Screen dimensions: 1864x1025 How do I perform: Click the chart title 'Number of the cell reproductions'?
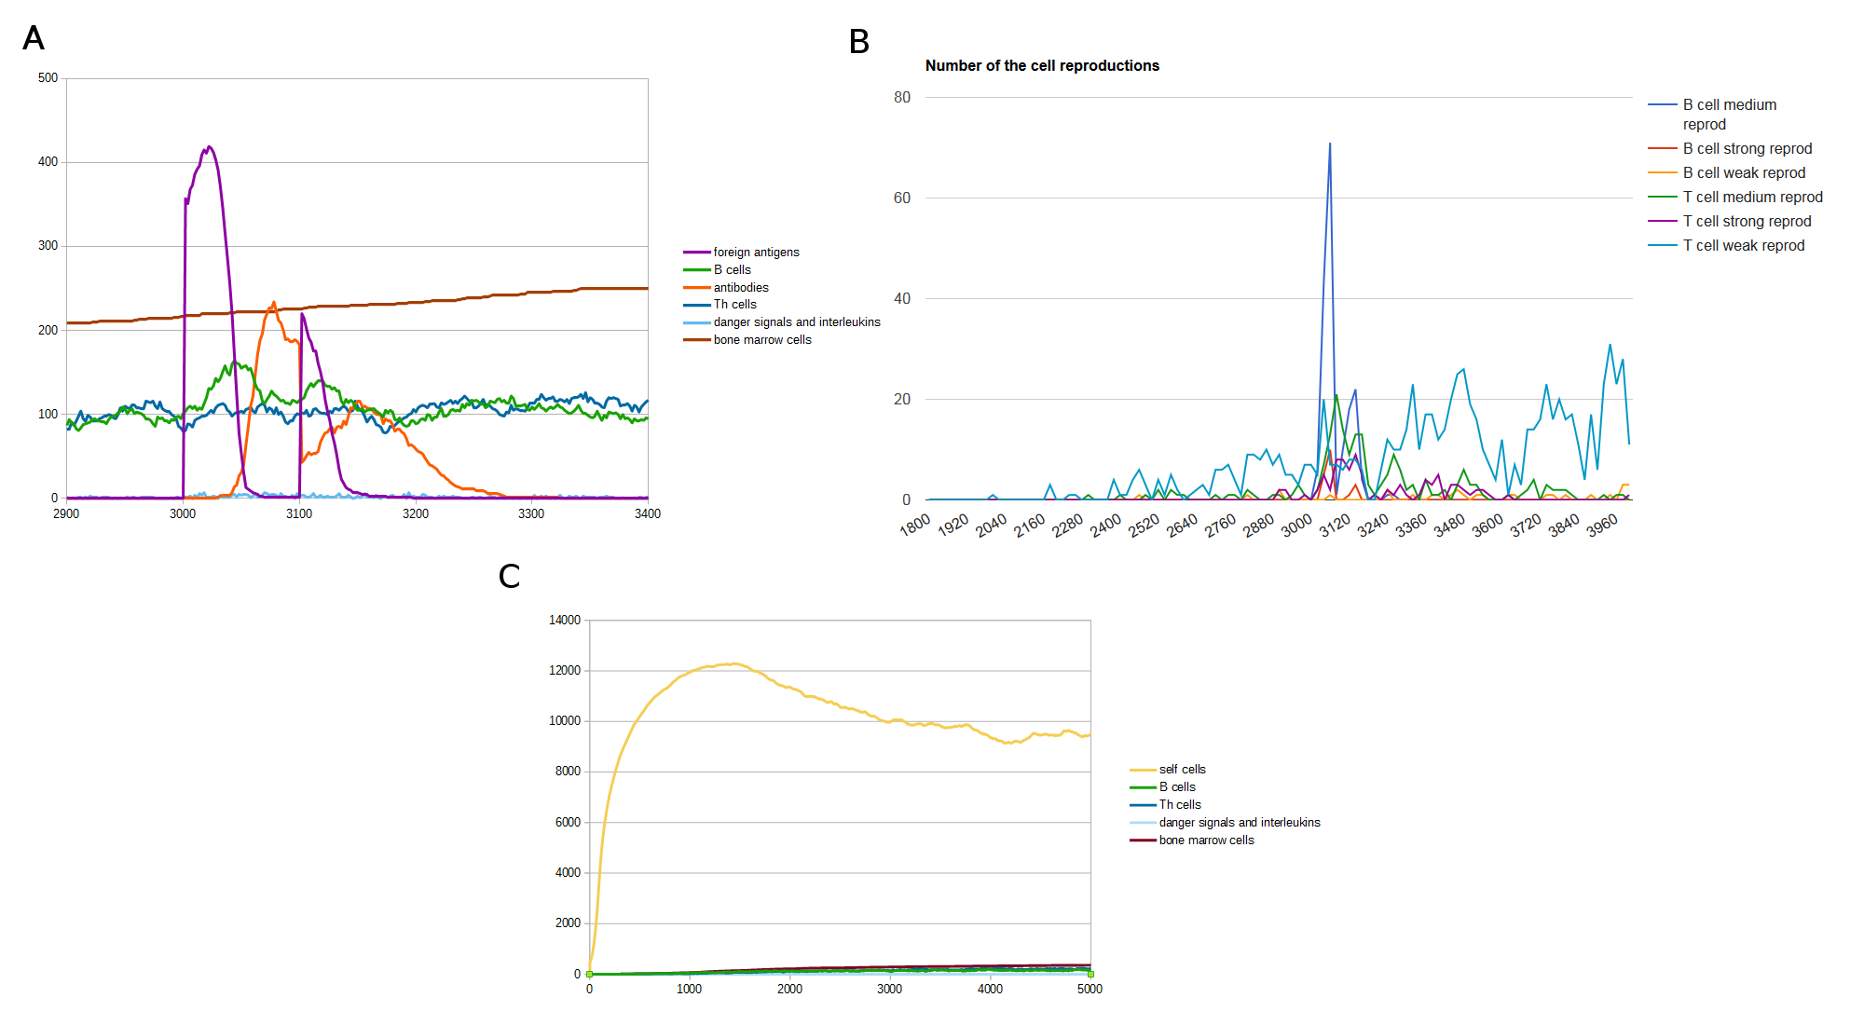pyautogui.click(x=1041, y=66)
